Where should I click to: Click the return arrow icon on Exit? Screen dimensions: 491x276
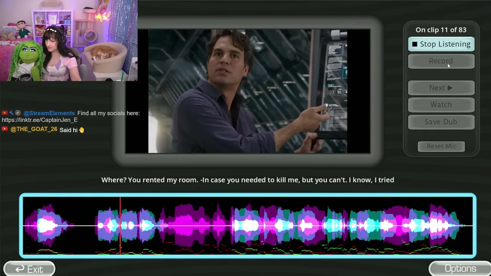point(20,269)
